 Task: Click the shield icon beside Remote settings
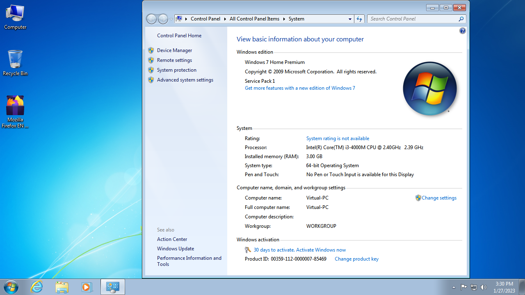tap(151, 60)
